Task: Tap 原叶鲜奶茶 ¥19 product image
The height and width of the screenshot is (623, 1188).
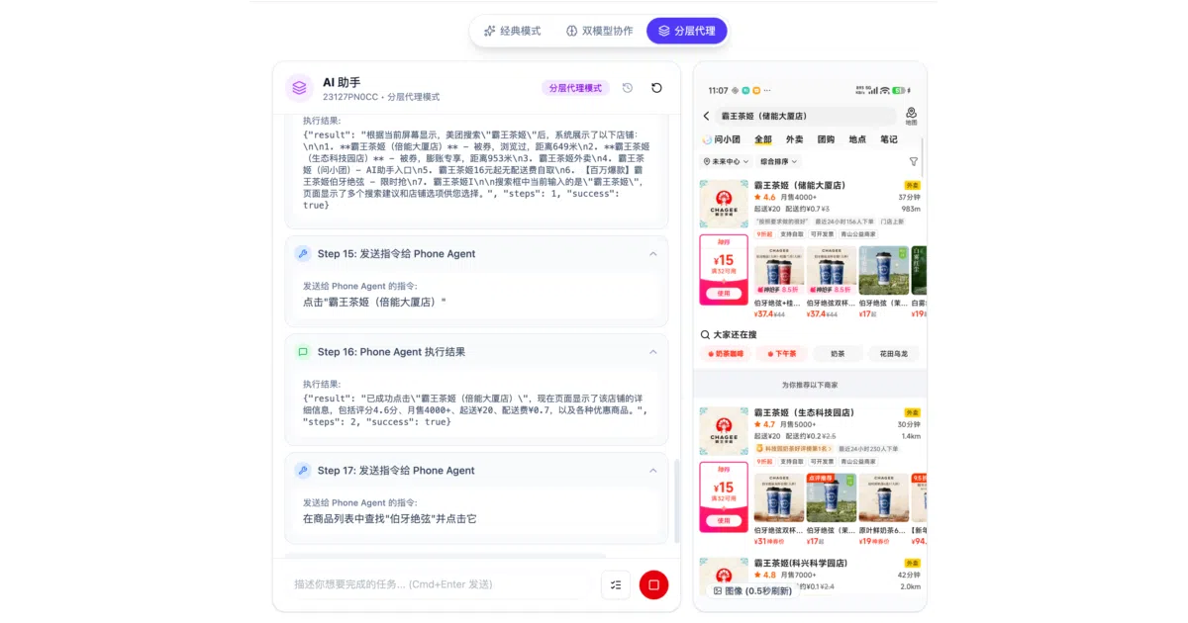Action: pyautogui.click(x=883, y=497)
